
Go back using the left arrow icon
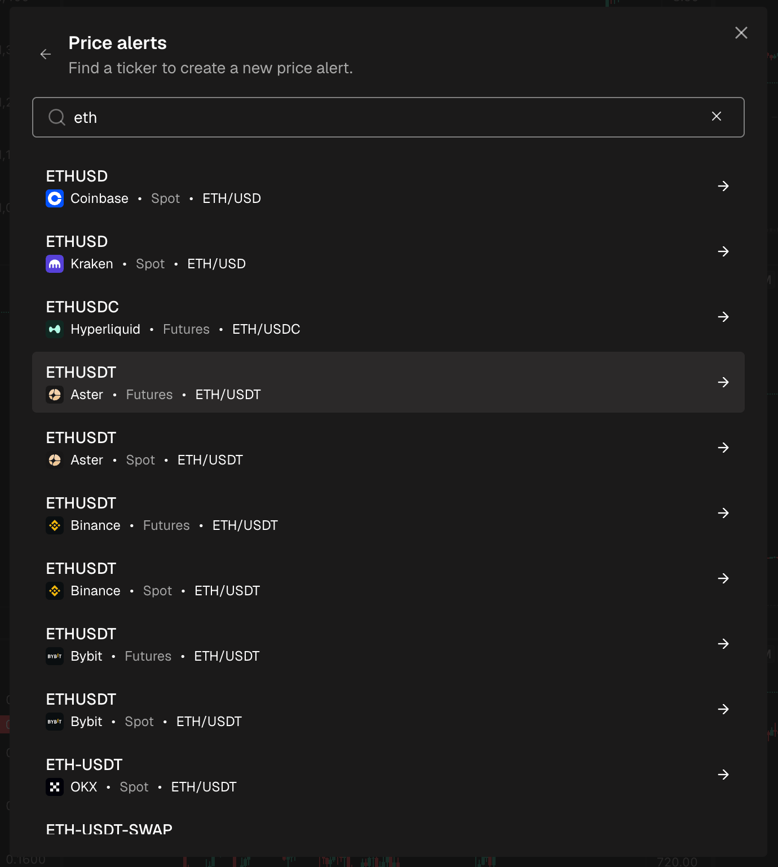[46, 54]
